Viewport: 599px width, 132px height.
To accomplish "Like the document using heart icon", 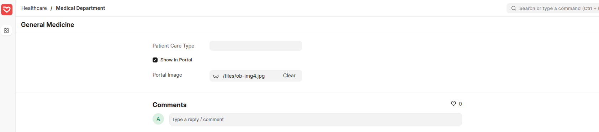I will point(454,104).
